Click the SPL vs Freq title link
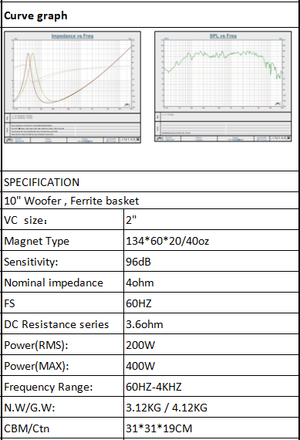Screen dimensions: 300x440 click(223, 36)
